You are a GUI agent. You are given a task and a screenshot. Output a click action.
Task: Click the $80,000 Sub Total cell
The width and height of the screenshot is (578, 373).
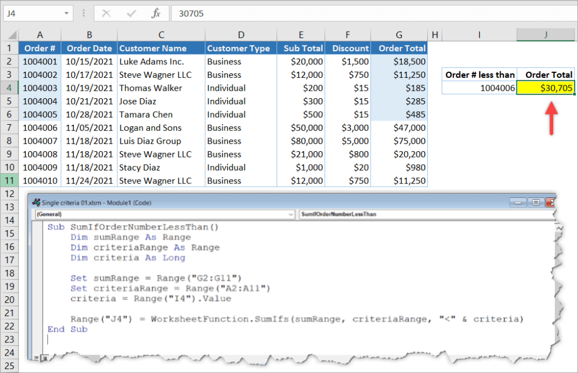coord(301,141)
